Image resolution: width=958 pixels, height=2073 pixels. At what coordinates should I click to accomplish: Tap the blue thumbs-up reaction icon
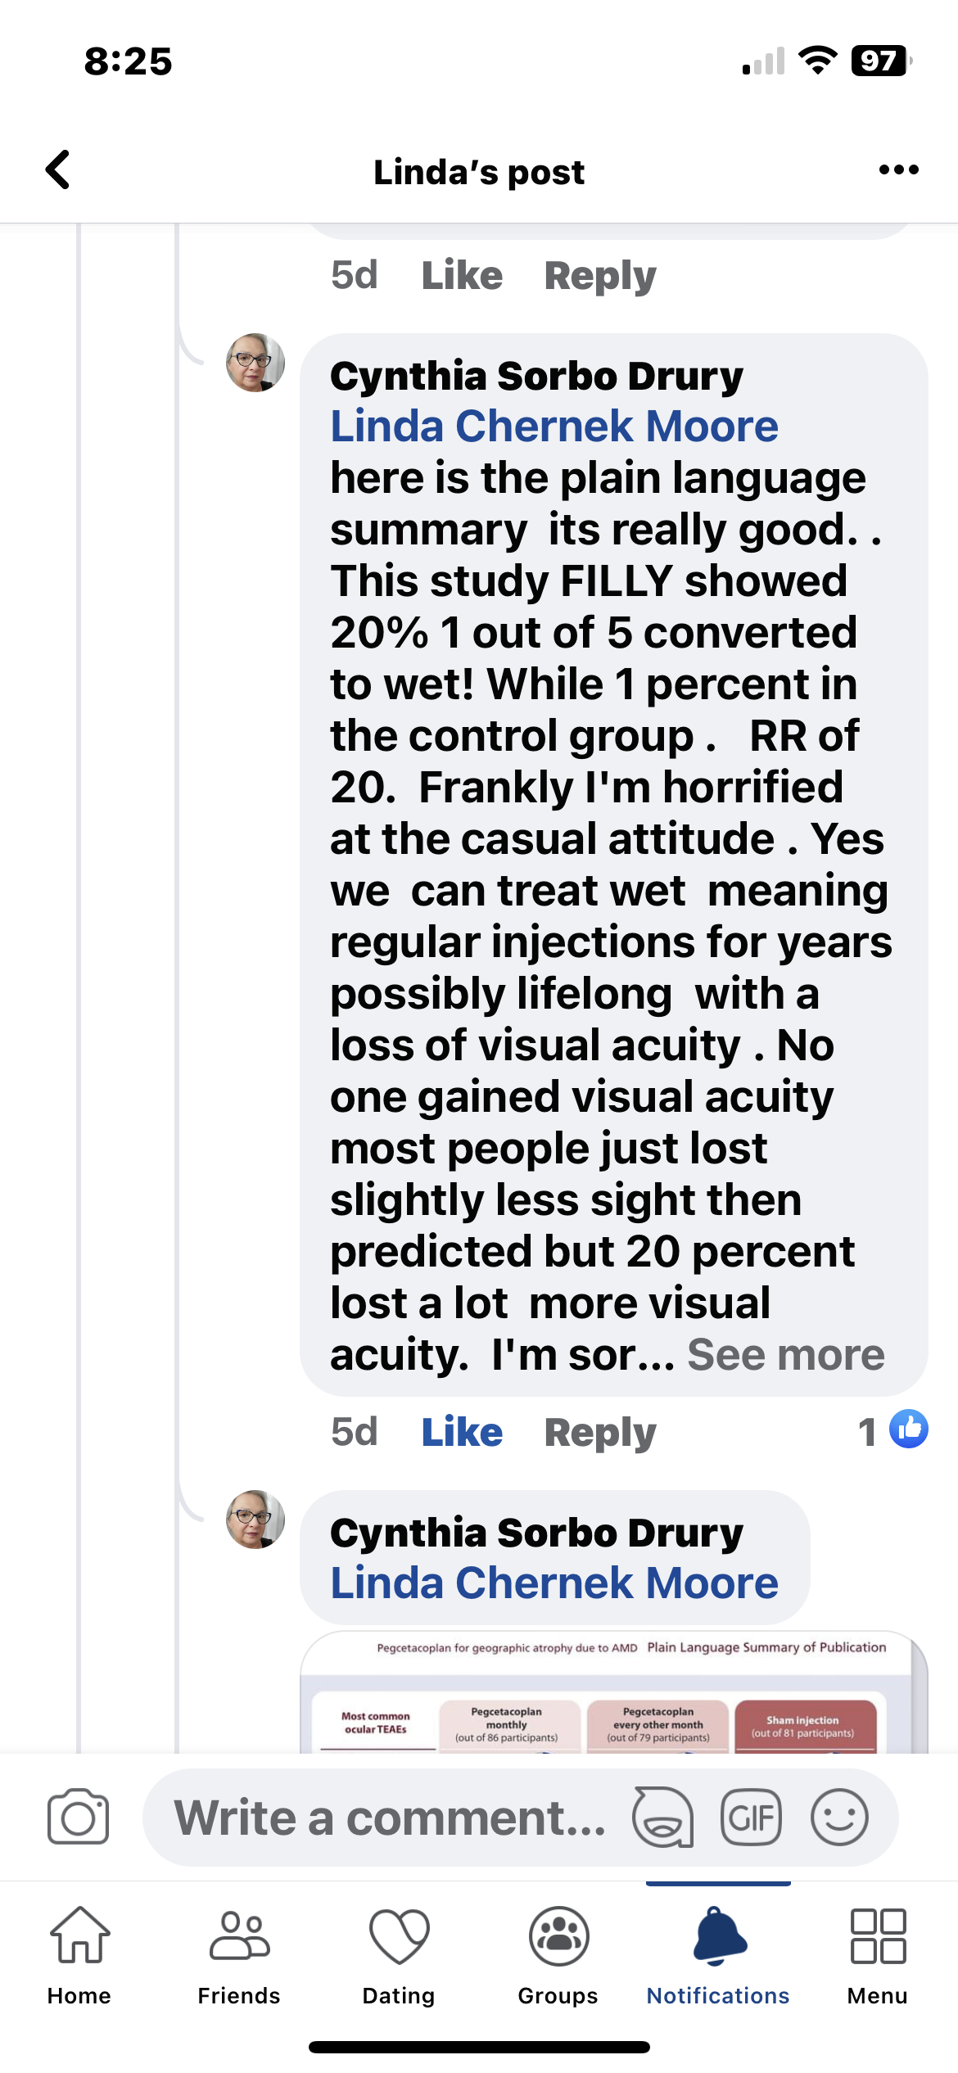coord(908,1429)
